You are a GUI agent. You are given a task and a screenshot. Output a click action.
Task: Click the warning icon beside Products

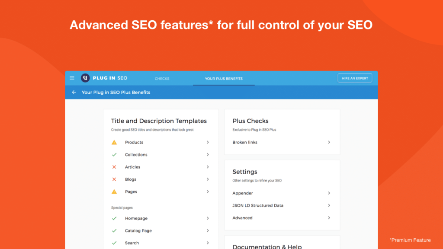click(x=114, y=142)
